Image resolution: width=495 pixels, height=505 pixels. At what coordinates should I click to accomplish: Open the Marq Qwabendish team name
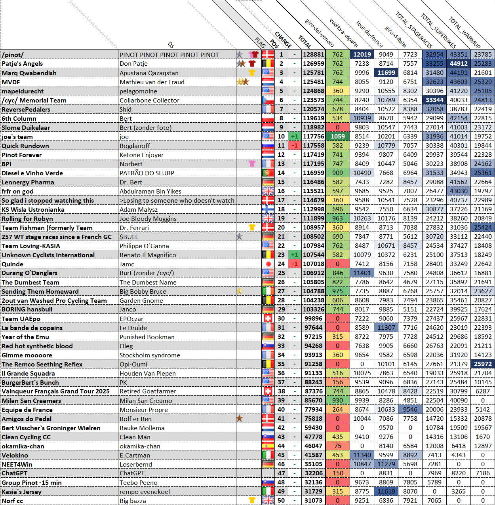click(x=29, y=73)
